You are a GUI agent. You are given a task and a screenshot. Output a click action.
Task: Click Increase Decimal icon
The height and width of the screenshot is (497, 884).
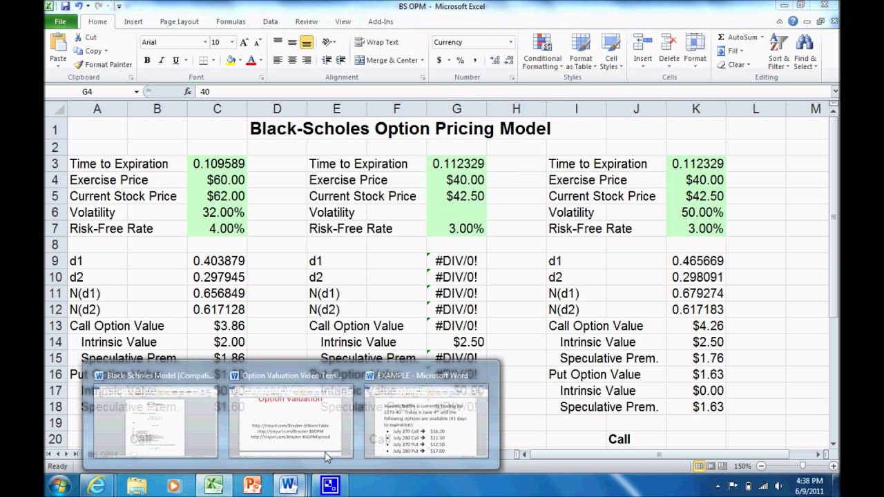[x=494, y=60]
